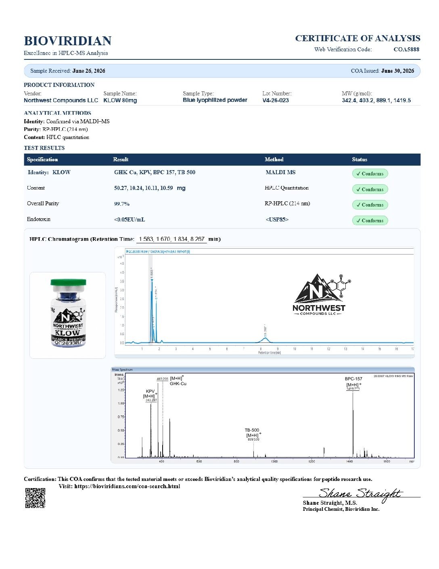
Task: Click the retention time values field
Action: tap(172, 239)
